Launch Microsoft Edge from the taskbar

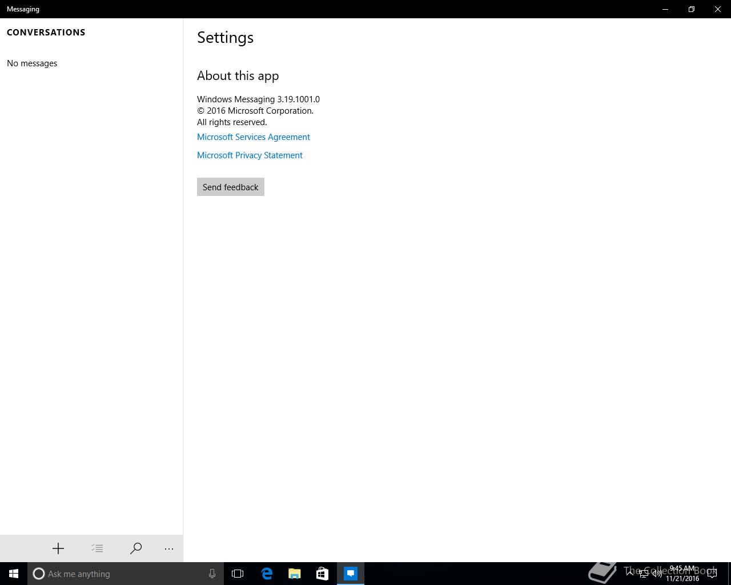(x=266, y=574)
